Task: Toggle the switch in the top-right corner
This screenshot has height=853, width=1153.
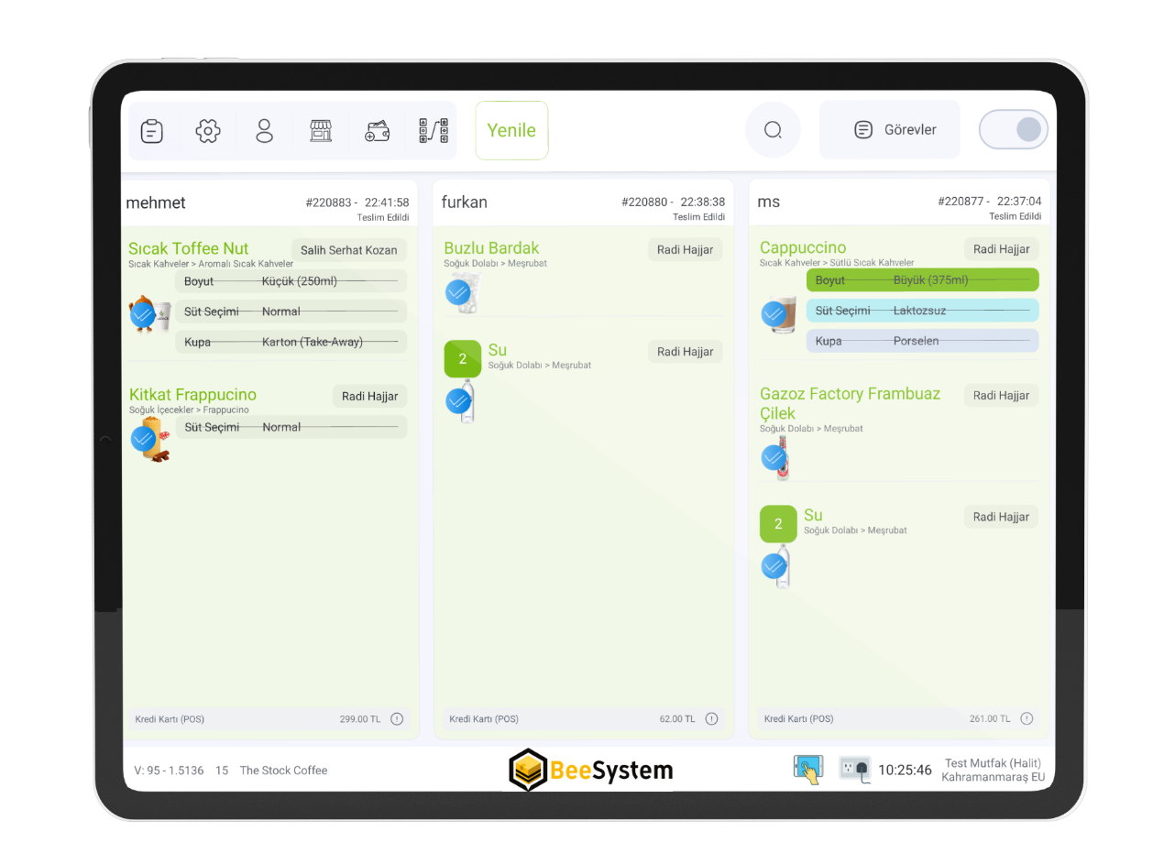Action: (x=1013, y=130)
